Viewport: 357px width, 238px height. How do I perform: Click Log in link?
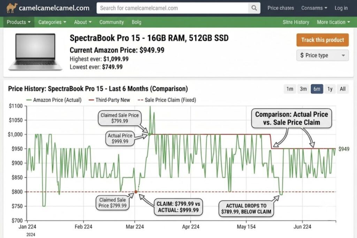click(341, 8)
